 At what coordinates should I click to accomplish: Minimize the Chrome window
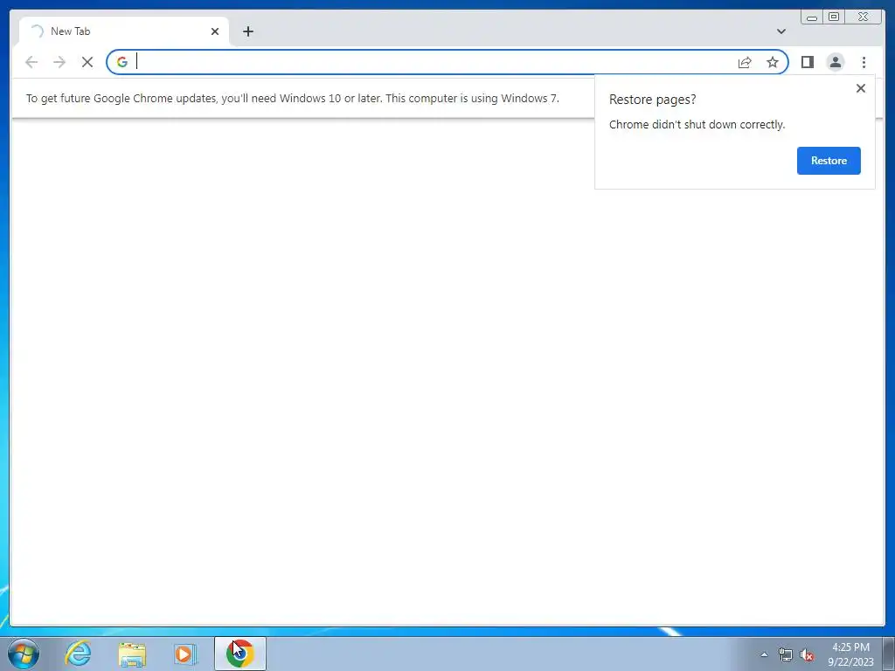(812, 17)
